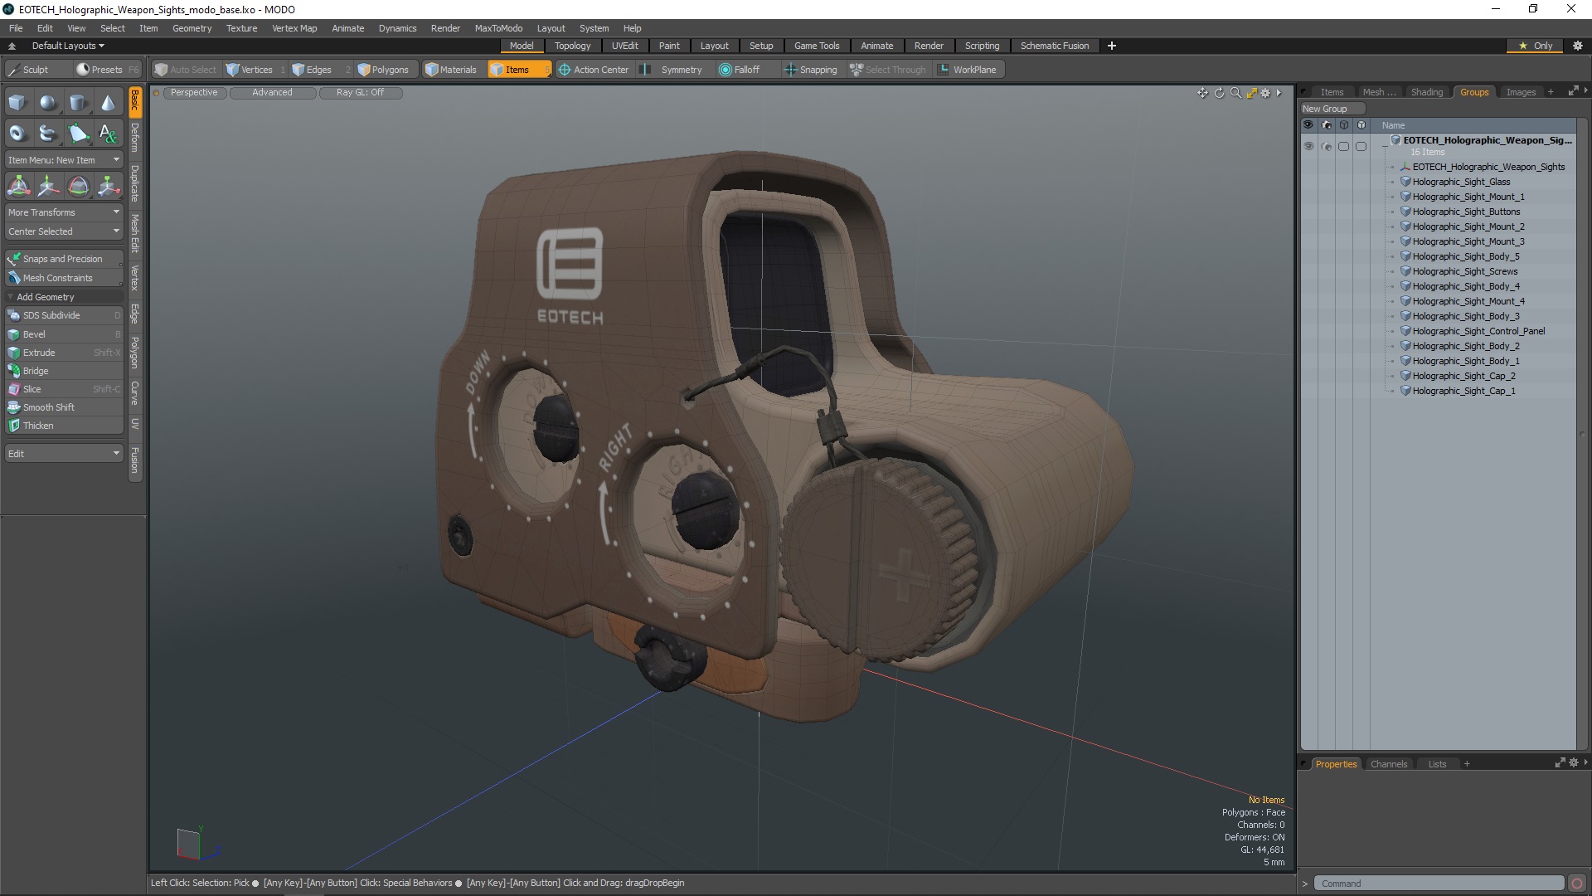Viewport: 1592px width, 896px height.
Task: Open viewport settings gear icon
Action: point(1265,93)
